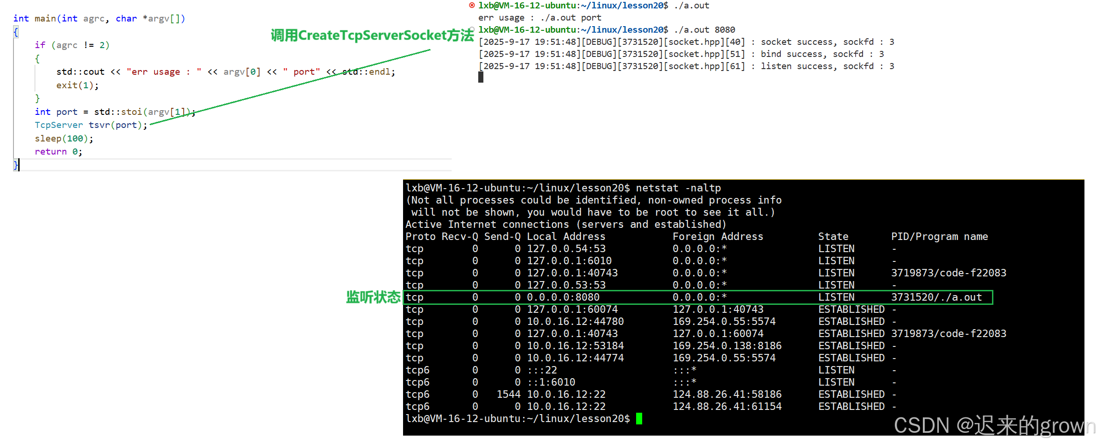Click the 'Recv-Q' column header
Image resolution: width=1098 pixels, height=444 pixels.
coord(460,237)
